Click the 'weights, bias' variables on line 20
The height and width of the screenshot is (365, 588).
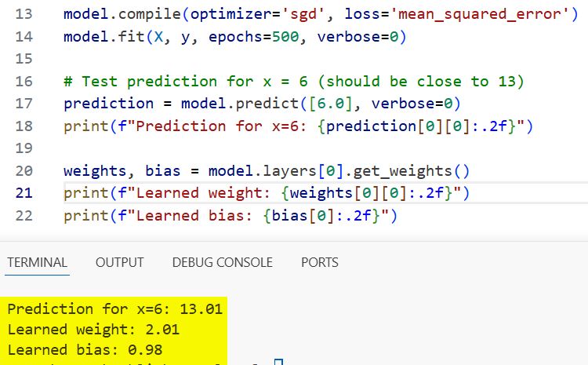click(x=122, y=171)
